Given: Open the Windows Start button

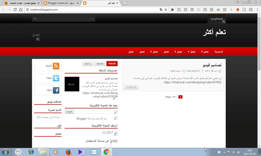Looking at the screenshot, I should tap(5, 152).
